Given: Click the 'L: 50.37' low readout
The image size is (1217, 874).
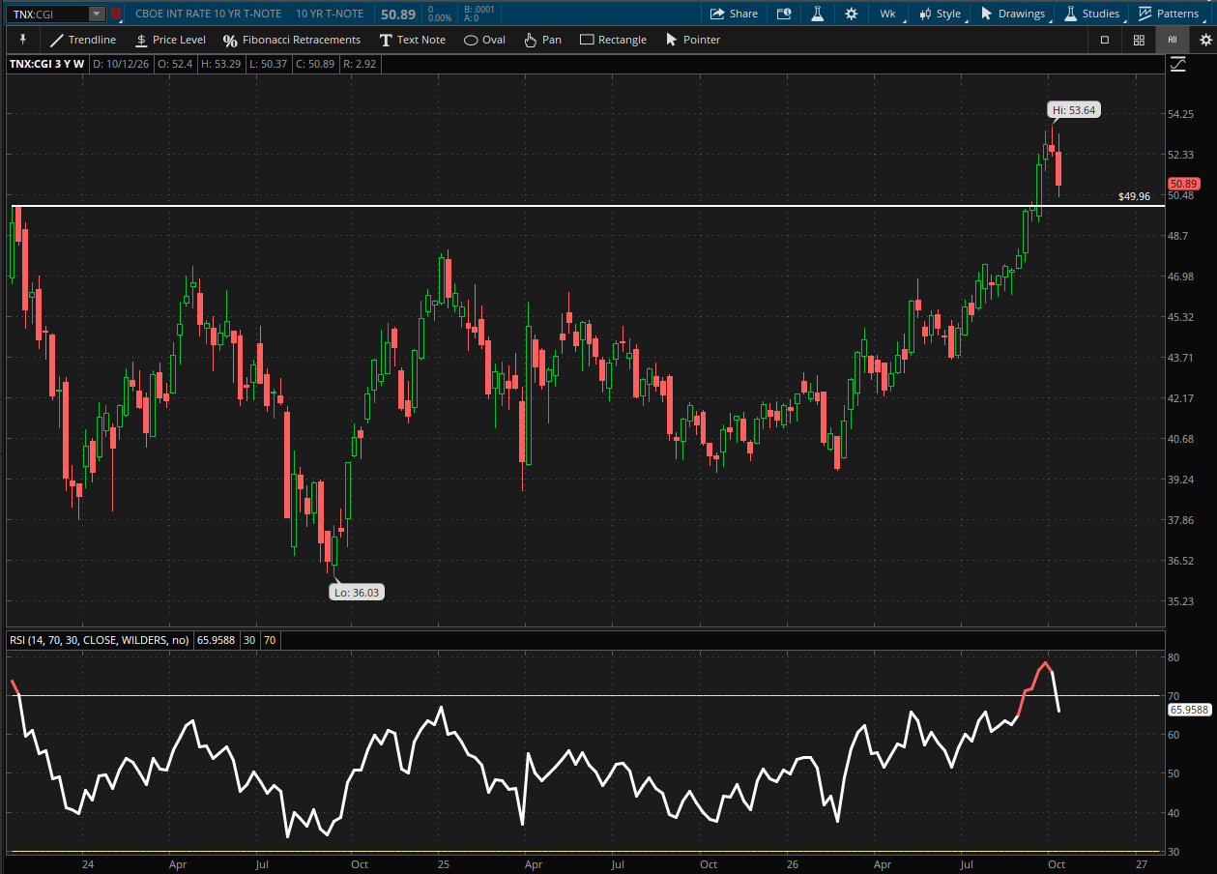Looking at the screenshot, I should 267,65.
